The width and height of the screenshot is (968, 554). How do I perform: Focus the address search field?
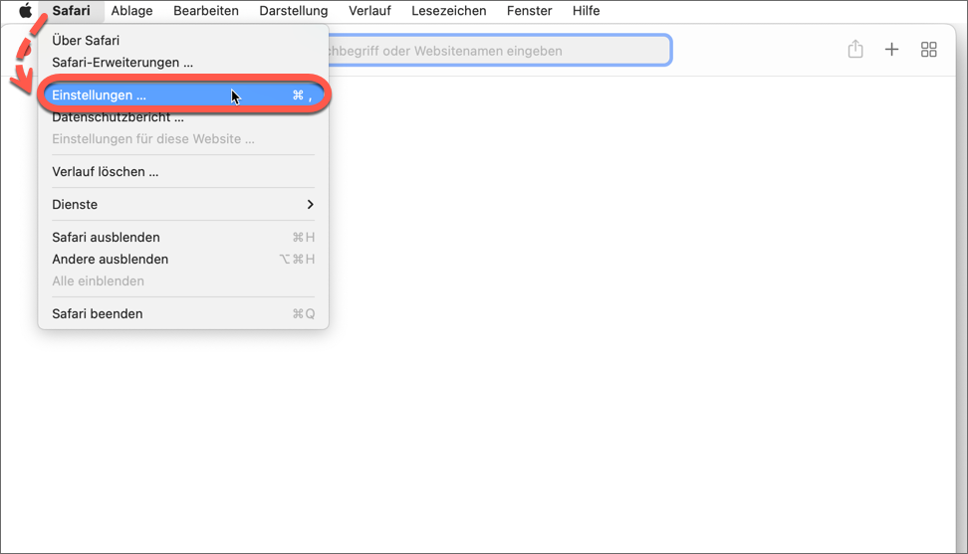click(x=499, y=51)
